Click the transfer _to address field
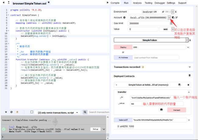 pos(157,98)
